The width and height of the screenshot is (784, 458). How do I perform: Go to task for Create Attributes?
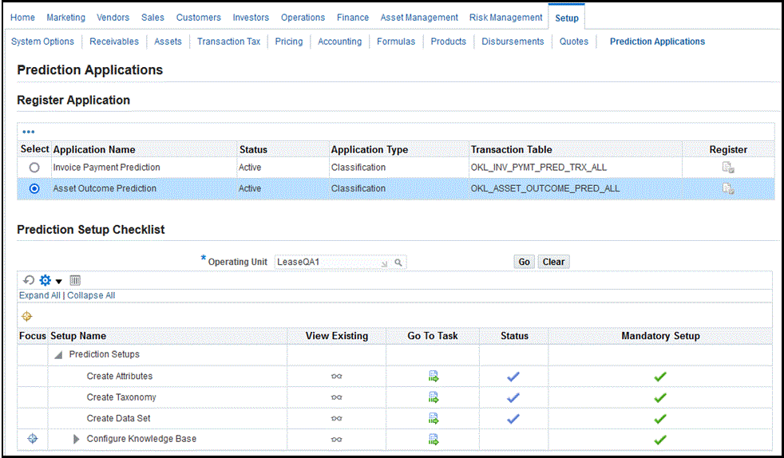(433, 376)
